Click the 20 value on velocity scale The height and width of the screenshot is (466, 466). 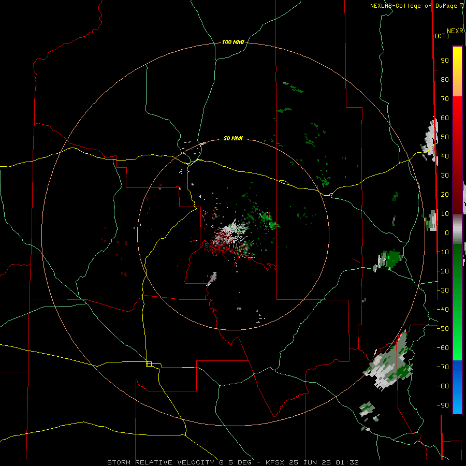pyautogui.click(x=445, y=194)
